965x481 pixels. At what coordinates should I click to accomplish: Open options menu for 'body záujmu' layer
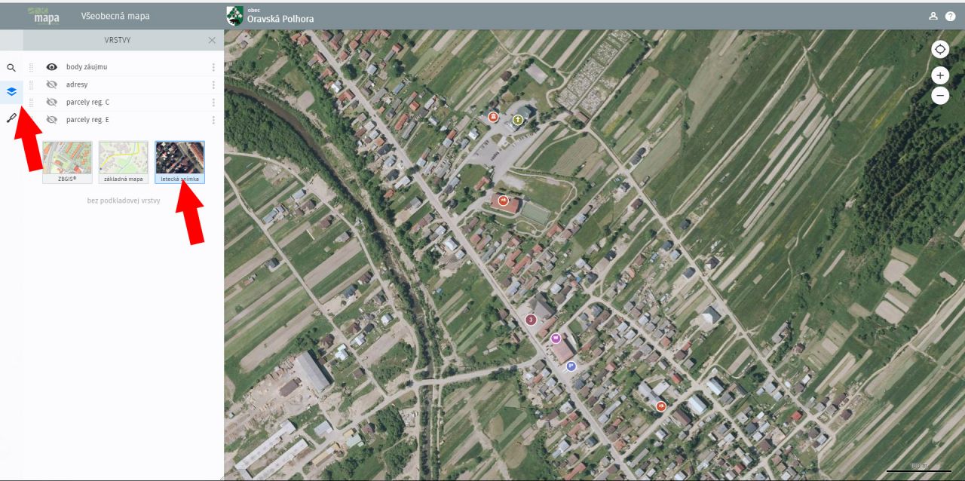point(213,67)
